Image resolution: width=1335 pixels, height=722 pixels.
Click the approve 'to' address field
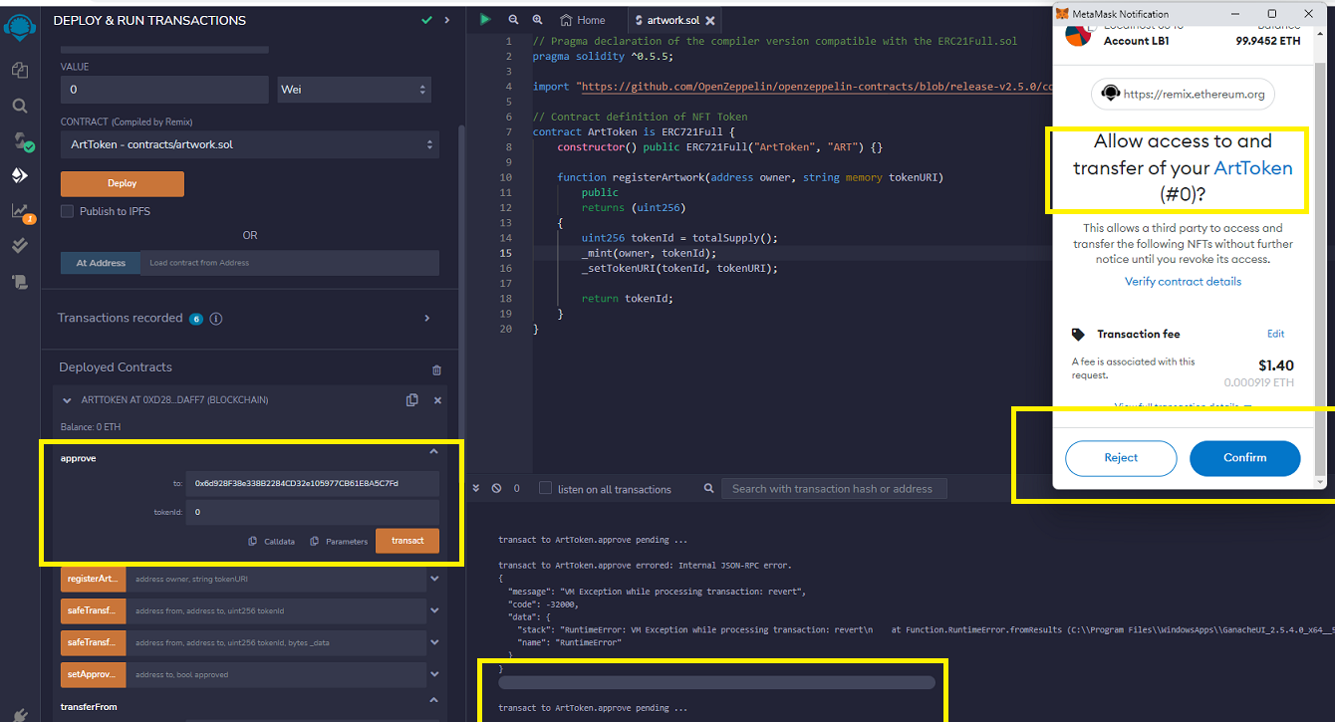(313, 484)
